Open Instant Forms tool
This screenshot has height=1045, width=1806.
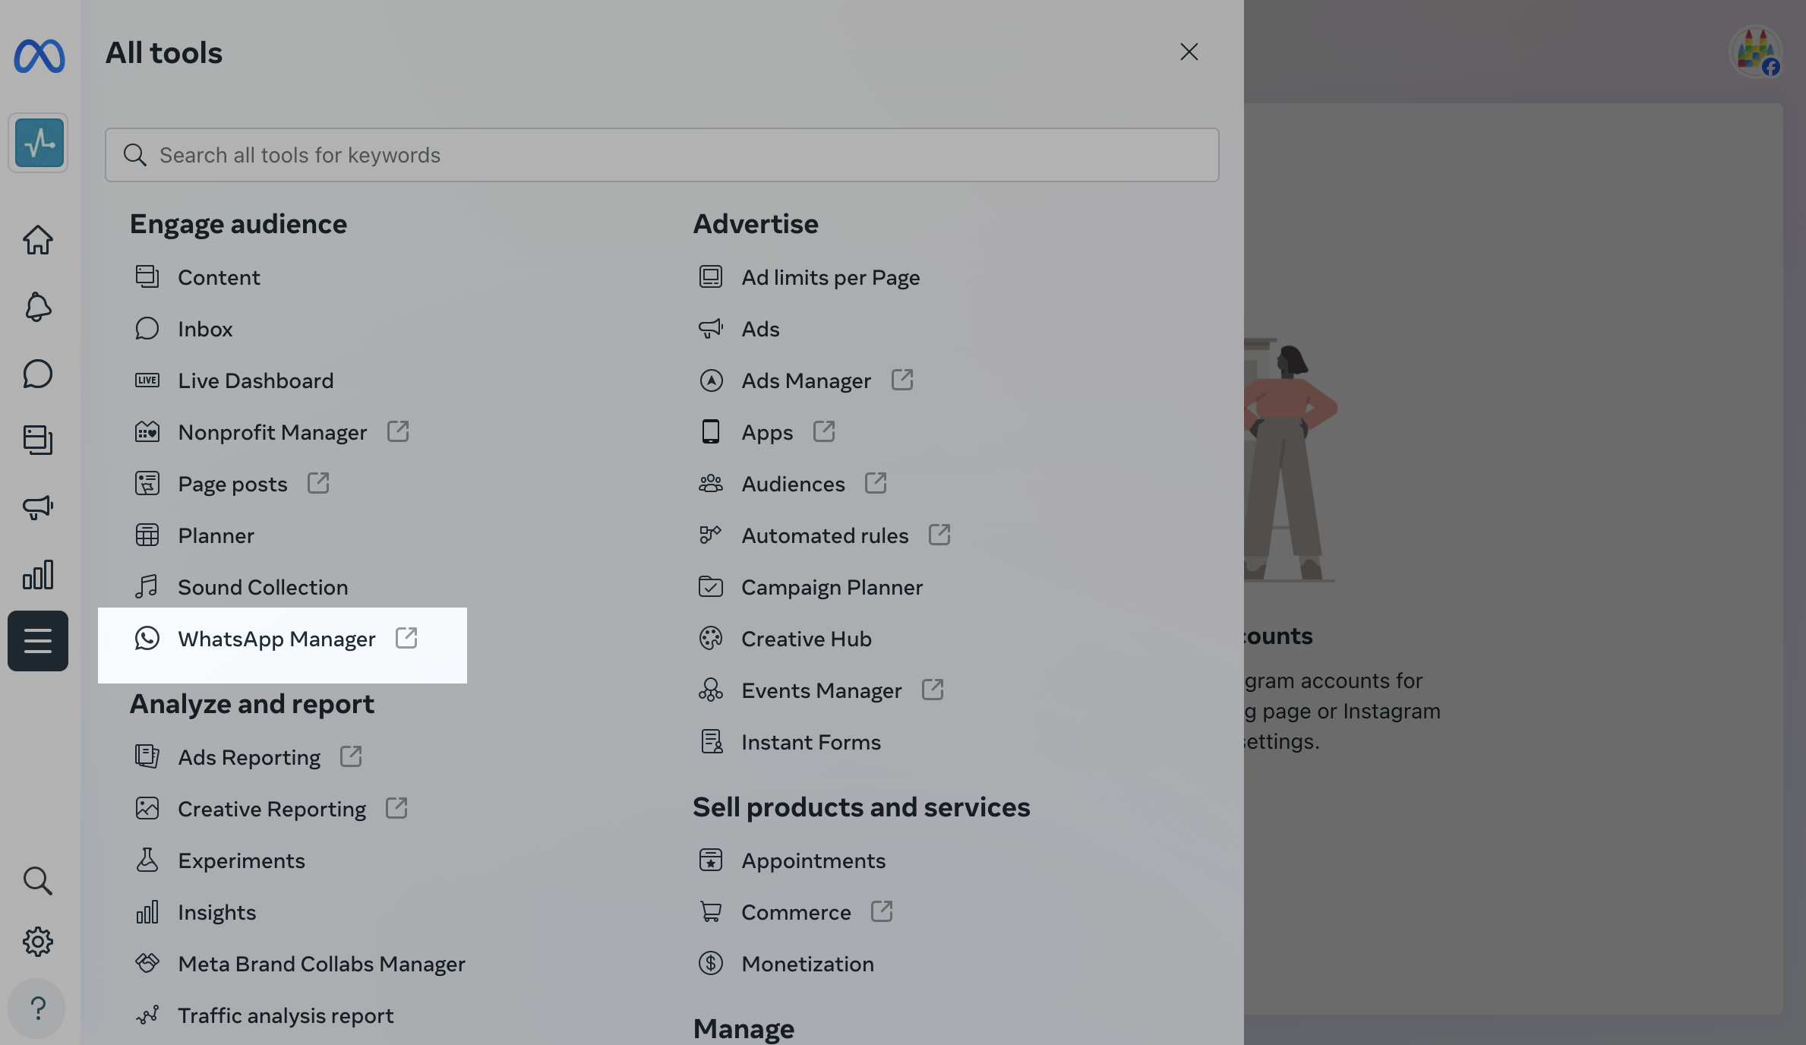pyautogui.click(x=811, y=742)
